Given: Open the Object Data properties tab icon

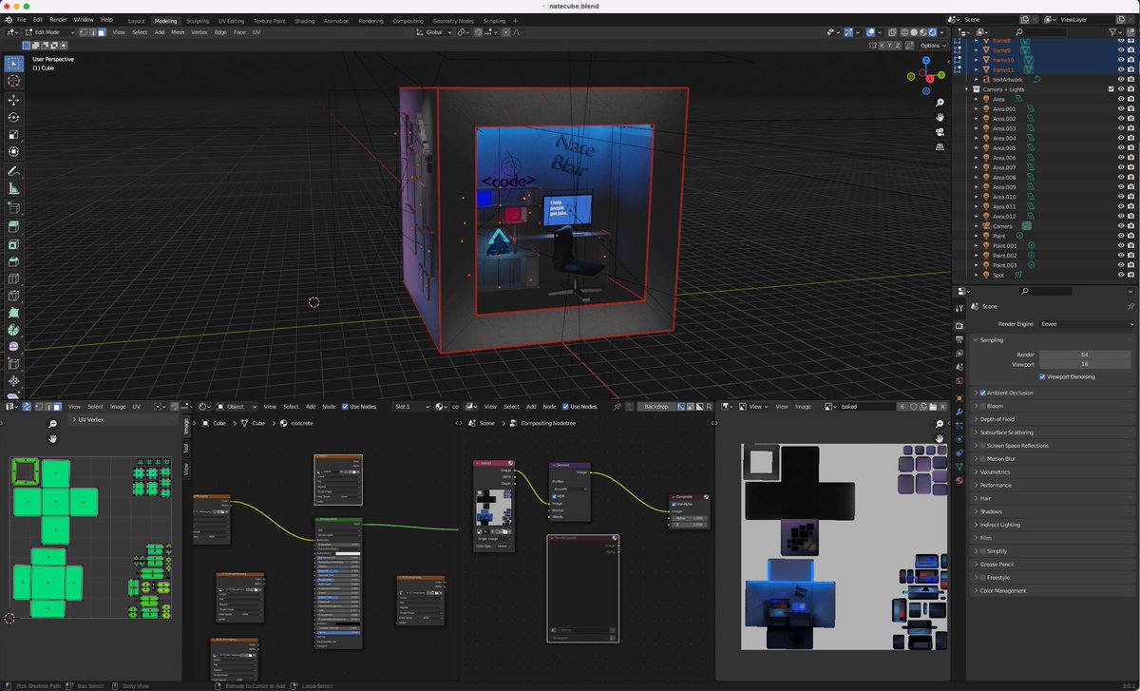Looking at the screenshot, I should (x=959, y=466).
